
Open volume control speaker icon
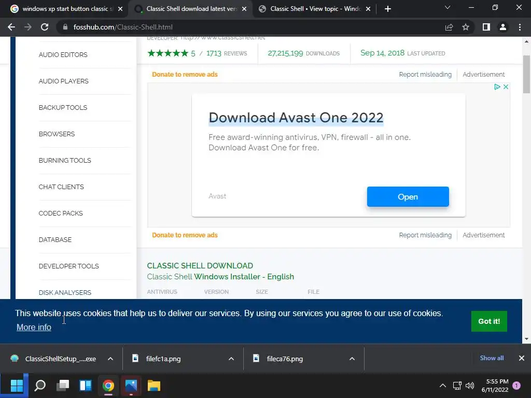coord(470,385)
